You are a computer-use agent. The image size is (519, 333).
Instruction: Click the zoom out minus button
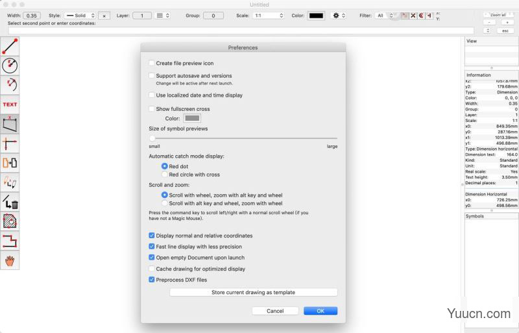[489, 23]
